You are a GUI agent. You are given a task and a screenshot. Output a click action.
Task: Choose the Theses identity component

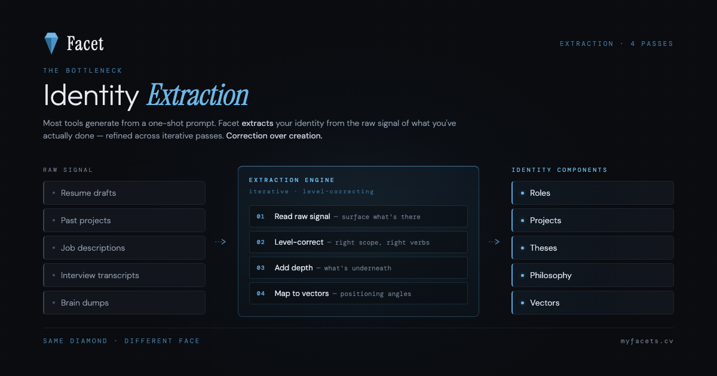pyautogui.click(x=593, y=248)
